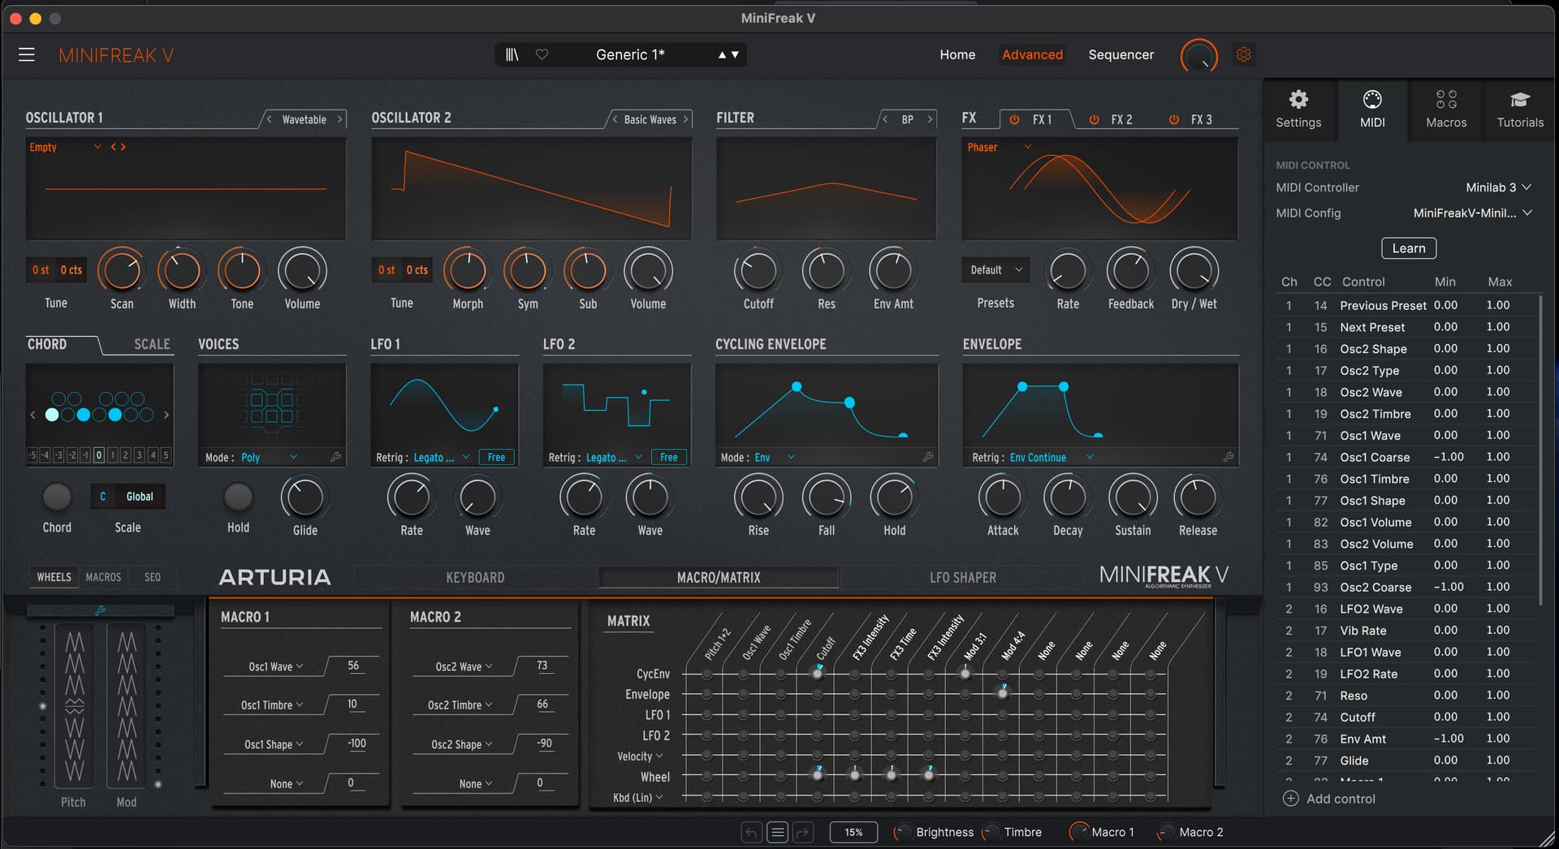Toggle FX 3 power button
Image resolution: width=1559 pixels, height=849 pixels.
1173,119
